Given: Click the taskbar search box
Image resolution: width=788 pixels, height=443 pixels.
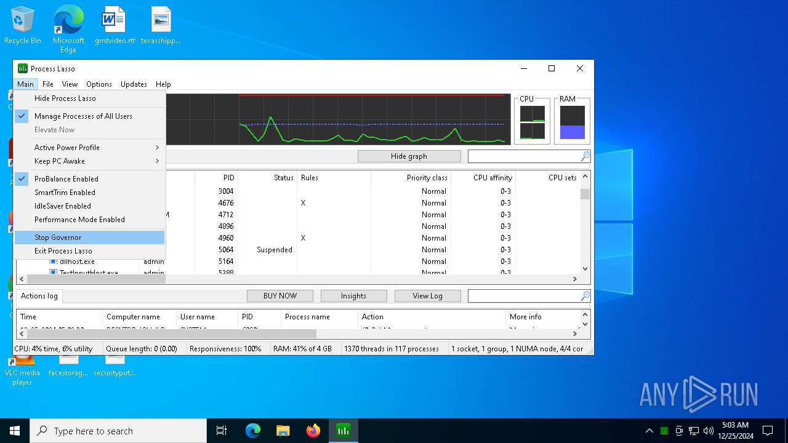Looking at the screenshot, I should click(118, 431).
